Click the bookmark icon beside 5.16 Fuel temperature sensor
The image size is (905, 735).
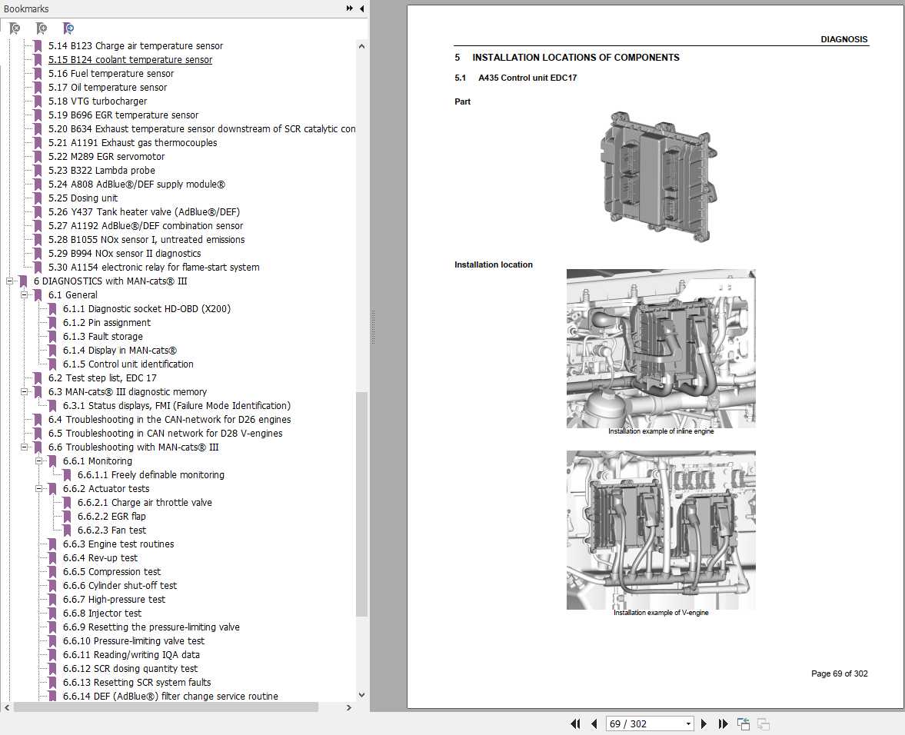click(x=38, y=73)
